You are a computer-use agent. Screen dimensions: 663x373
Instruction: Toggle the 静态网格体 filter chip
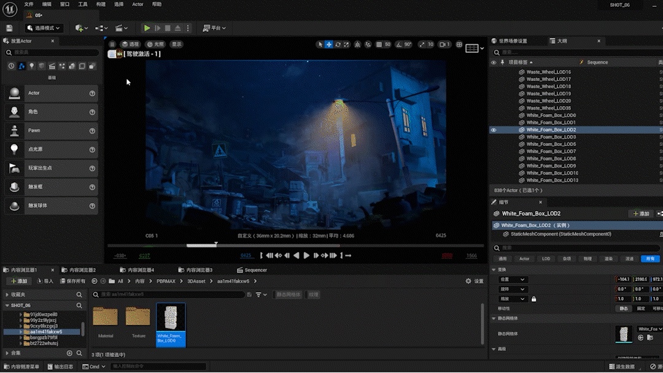tap(289, 294)
